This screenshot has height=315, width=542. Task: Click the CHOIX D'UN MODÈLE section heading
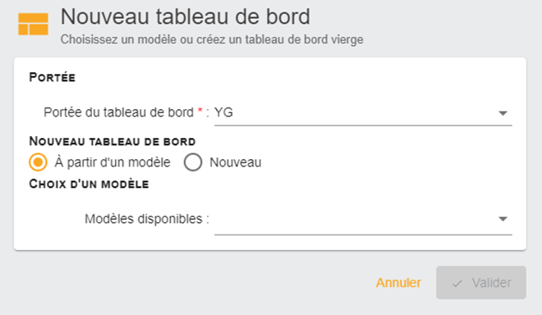point(89,184)
